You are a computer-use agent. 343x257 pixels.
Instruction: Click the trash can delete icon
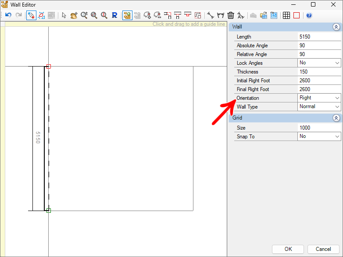coord(231,15)
